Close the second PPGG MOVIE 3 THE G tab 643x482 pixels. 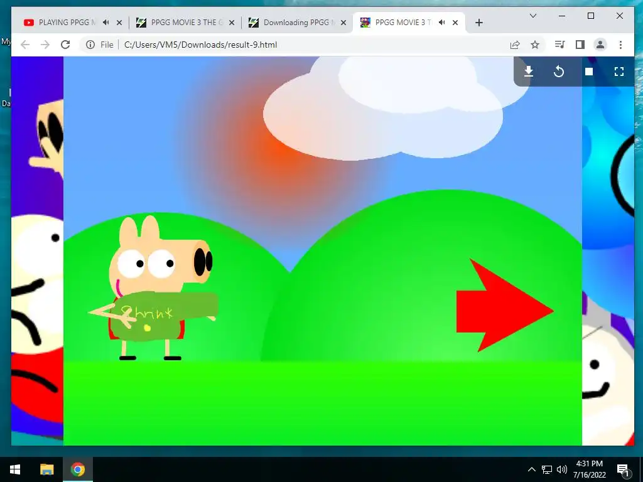coord(232,23)
